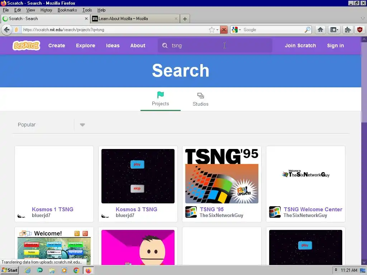The height and width of the screenshot is (275, 367).
Task: Switch to the Learn About Mozilla tab
Action: pos(135,19)
